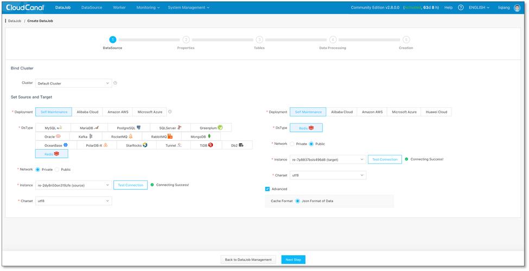Pick MongoDB source type
This screenshot has width=529, height=271.
pos(201,137)
